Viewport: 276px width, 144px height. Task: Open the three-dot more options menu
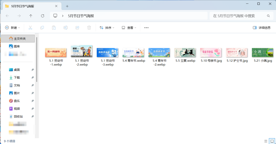point(146,28)
